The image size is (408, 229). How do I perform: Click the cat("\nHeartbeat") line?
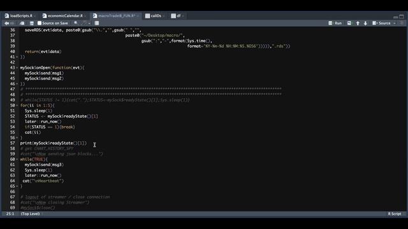tap(43, 181)
